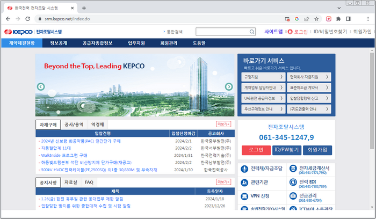This screenshot has width=376, height=219.
Task: Click the red extension icon in toolbar
Action: click(x=329, y=19)
